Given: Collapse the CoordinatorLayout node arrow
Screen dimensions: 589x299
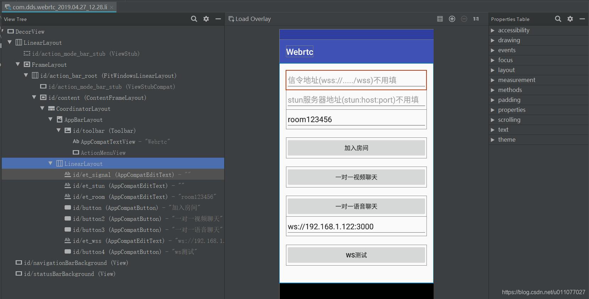Looking at the screenshot, I should click(42, 108).
